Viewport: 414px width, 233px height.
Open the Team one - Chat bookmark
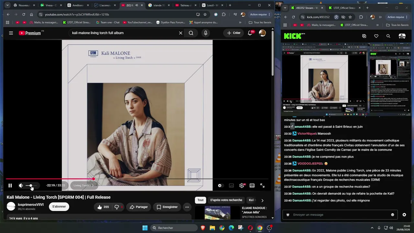click(x=108, y=22)
